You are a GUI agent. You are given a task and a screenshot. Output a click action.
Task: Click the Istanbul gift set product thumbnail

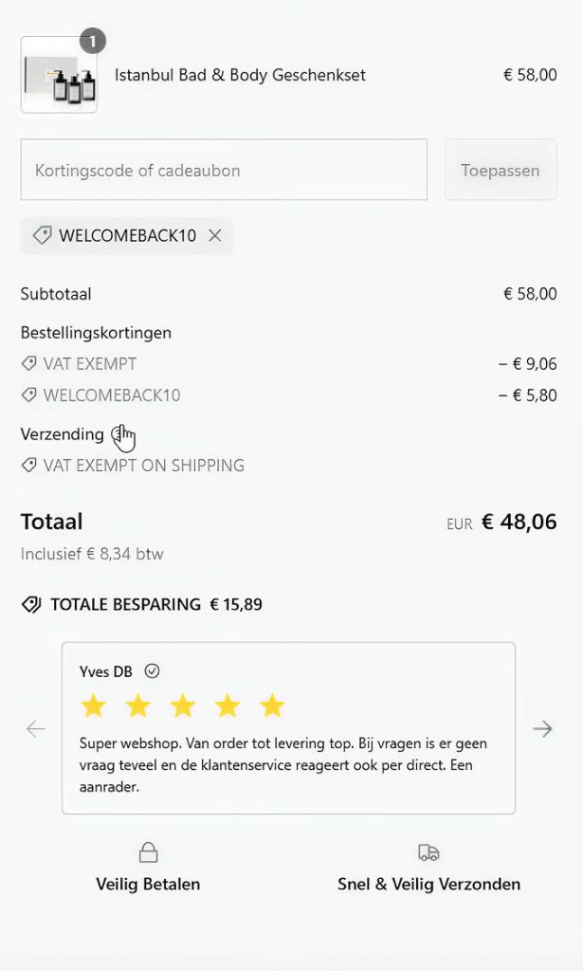[x=59, y=76]
